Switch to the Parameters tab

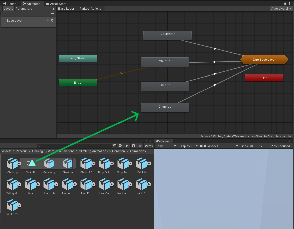point(24,9)
